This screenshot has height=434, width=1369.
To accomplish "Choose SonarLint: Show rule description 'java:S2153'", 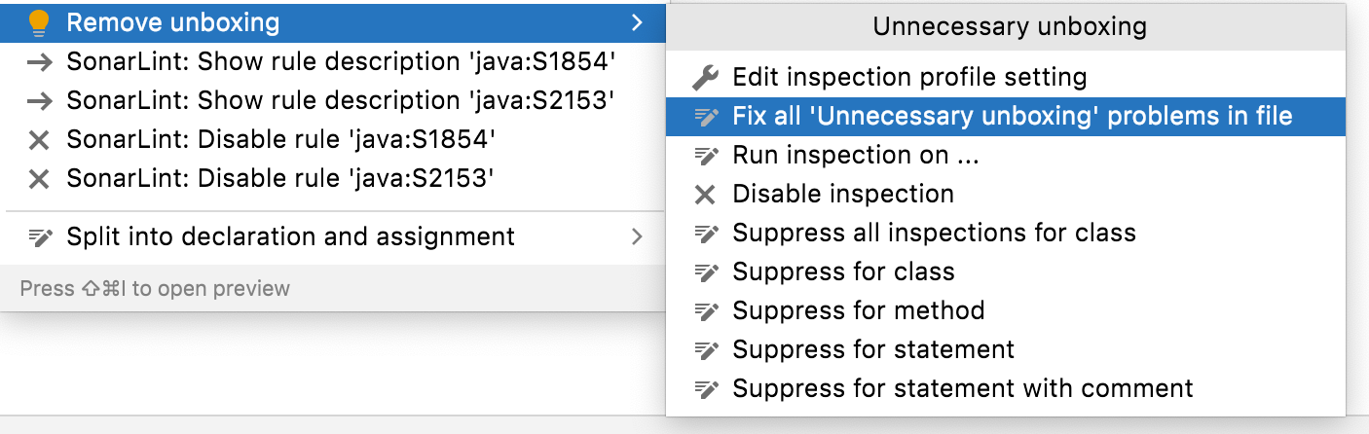I will pyautogui.click(x=333, y=101).
